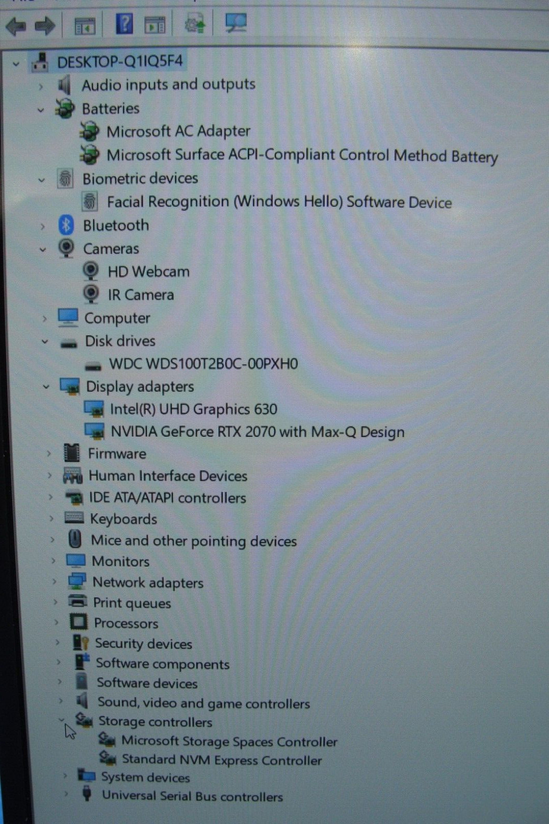Click the USB plug icon beside Universal Serial Bus controllers

click(x=87, y=794)
